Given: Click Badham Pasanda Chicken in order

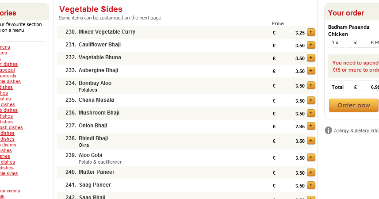Looking at the screenshot, I should click(348, 31).
